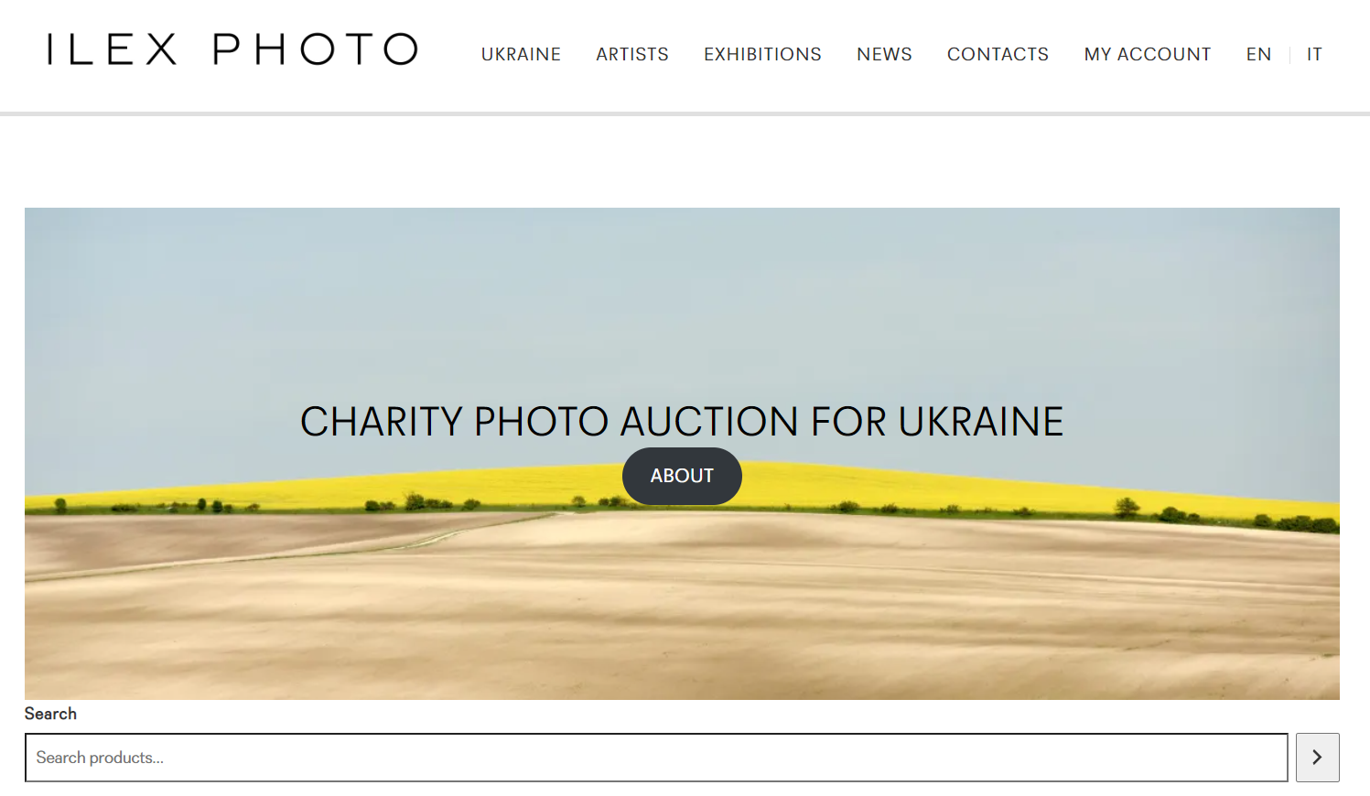Click the sandy plowed field in banner
The width and height of the screenshot is (1370, 796).
[x=682, y=613]
